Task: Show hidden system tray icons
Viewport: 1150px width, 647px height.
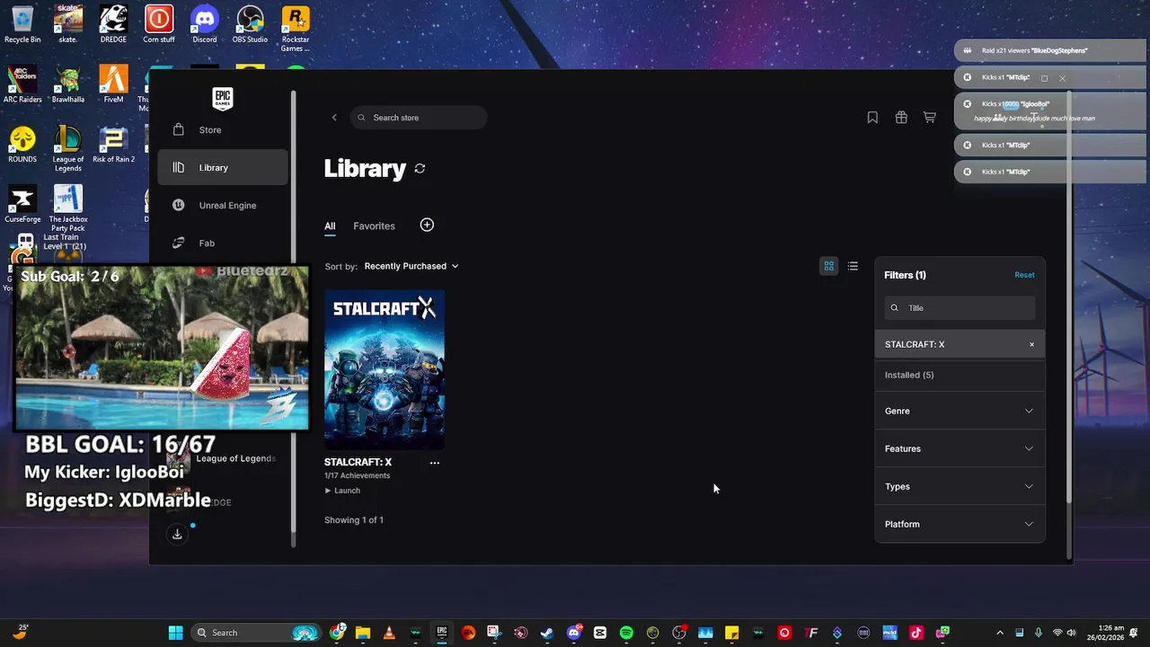Action: tap(1000, 633)
